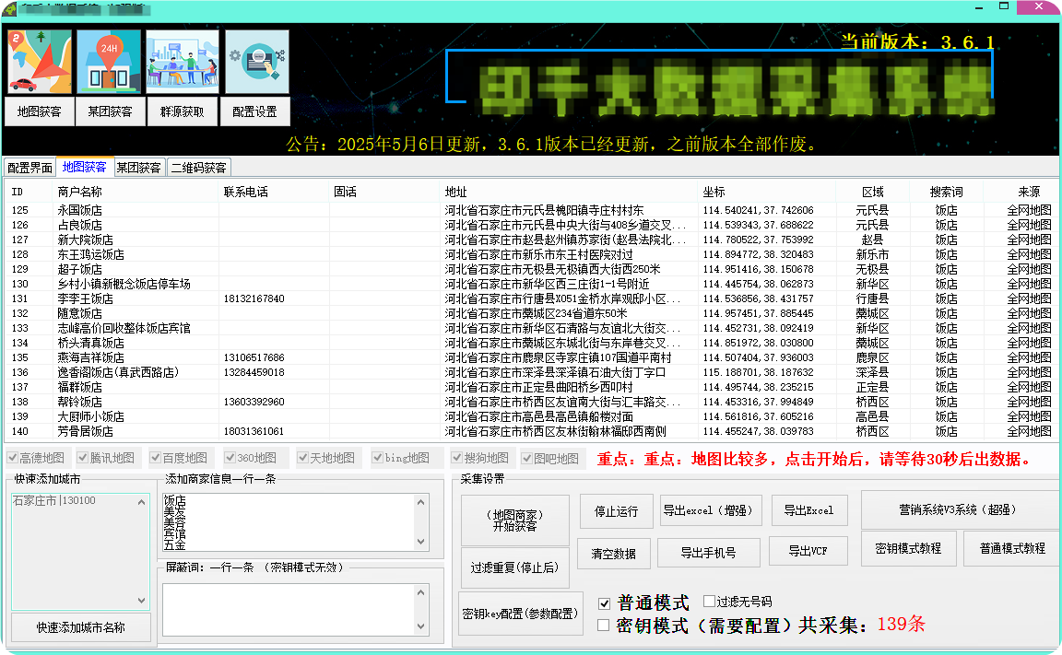Uncheck the 普通模式 checkbox
Screen dimensions: 1062x655
(x=604, y=603)
